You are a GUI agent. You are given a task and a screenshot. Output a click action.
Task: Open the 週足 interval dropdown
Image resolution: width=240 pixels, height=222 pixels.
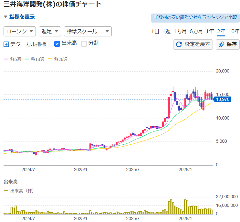[x=50, y=31]
